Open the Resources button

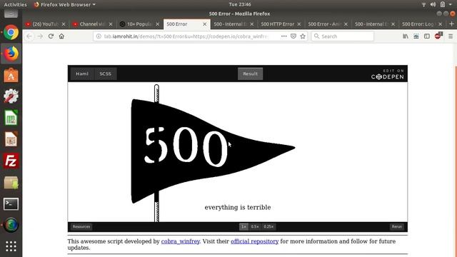[x=81, y=226]
